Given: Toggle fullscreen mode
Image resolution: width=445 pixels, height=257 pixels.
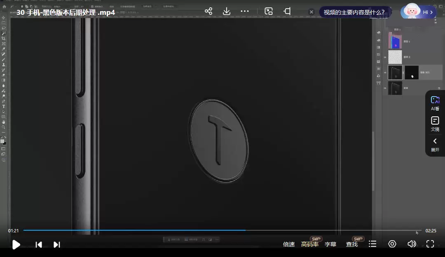Looking at the screenshot, I should (x=430, y=244).
